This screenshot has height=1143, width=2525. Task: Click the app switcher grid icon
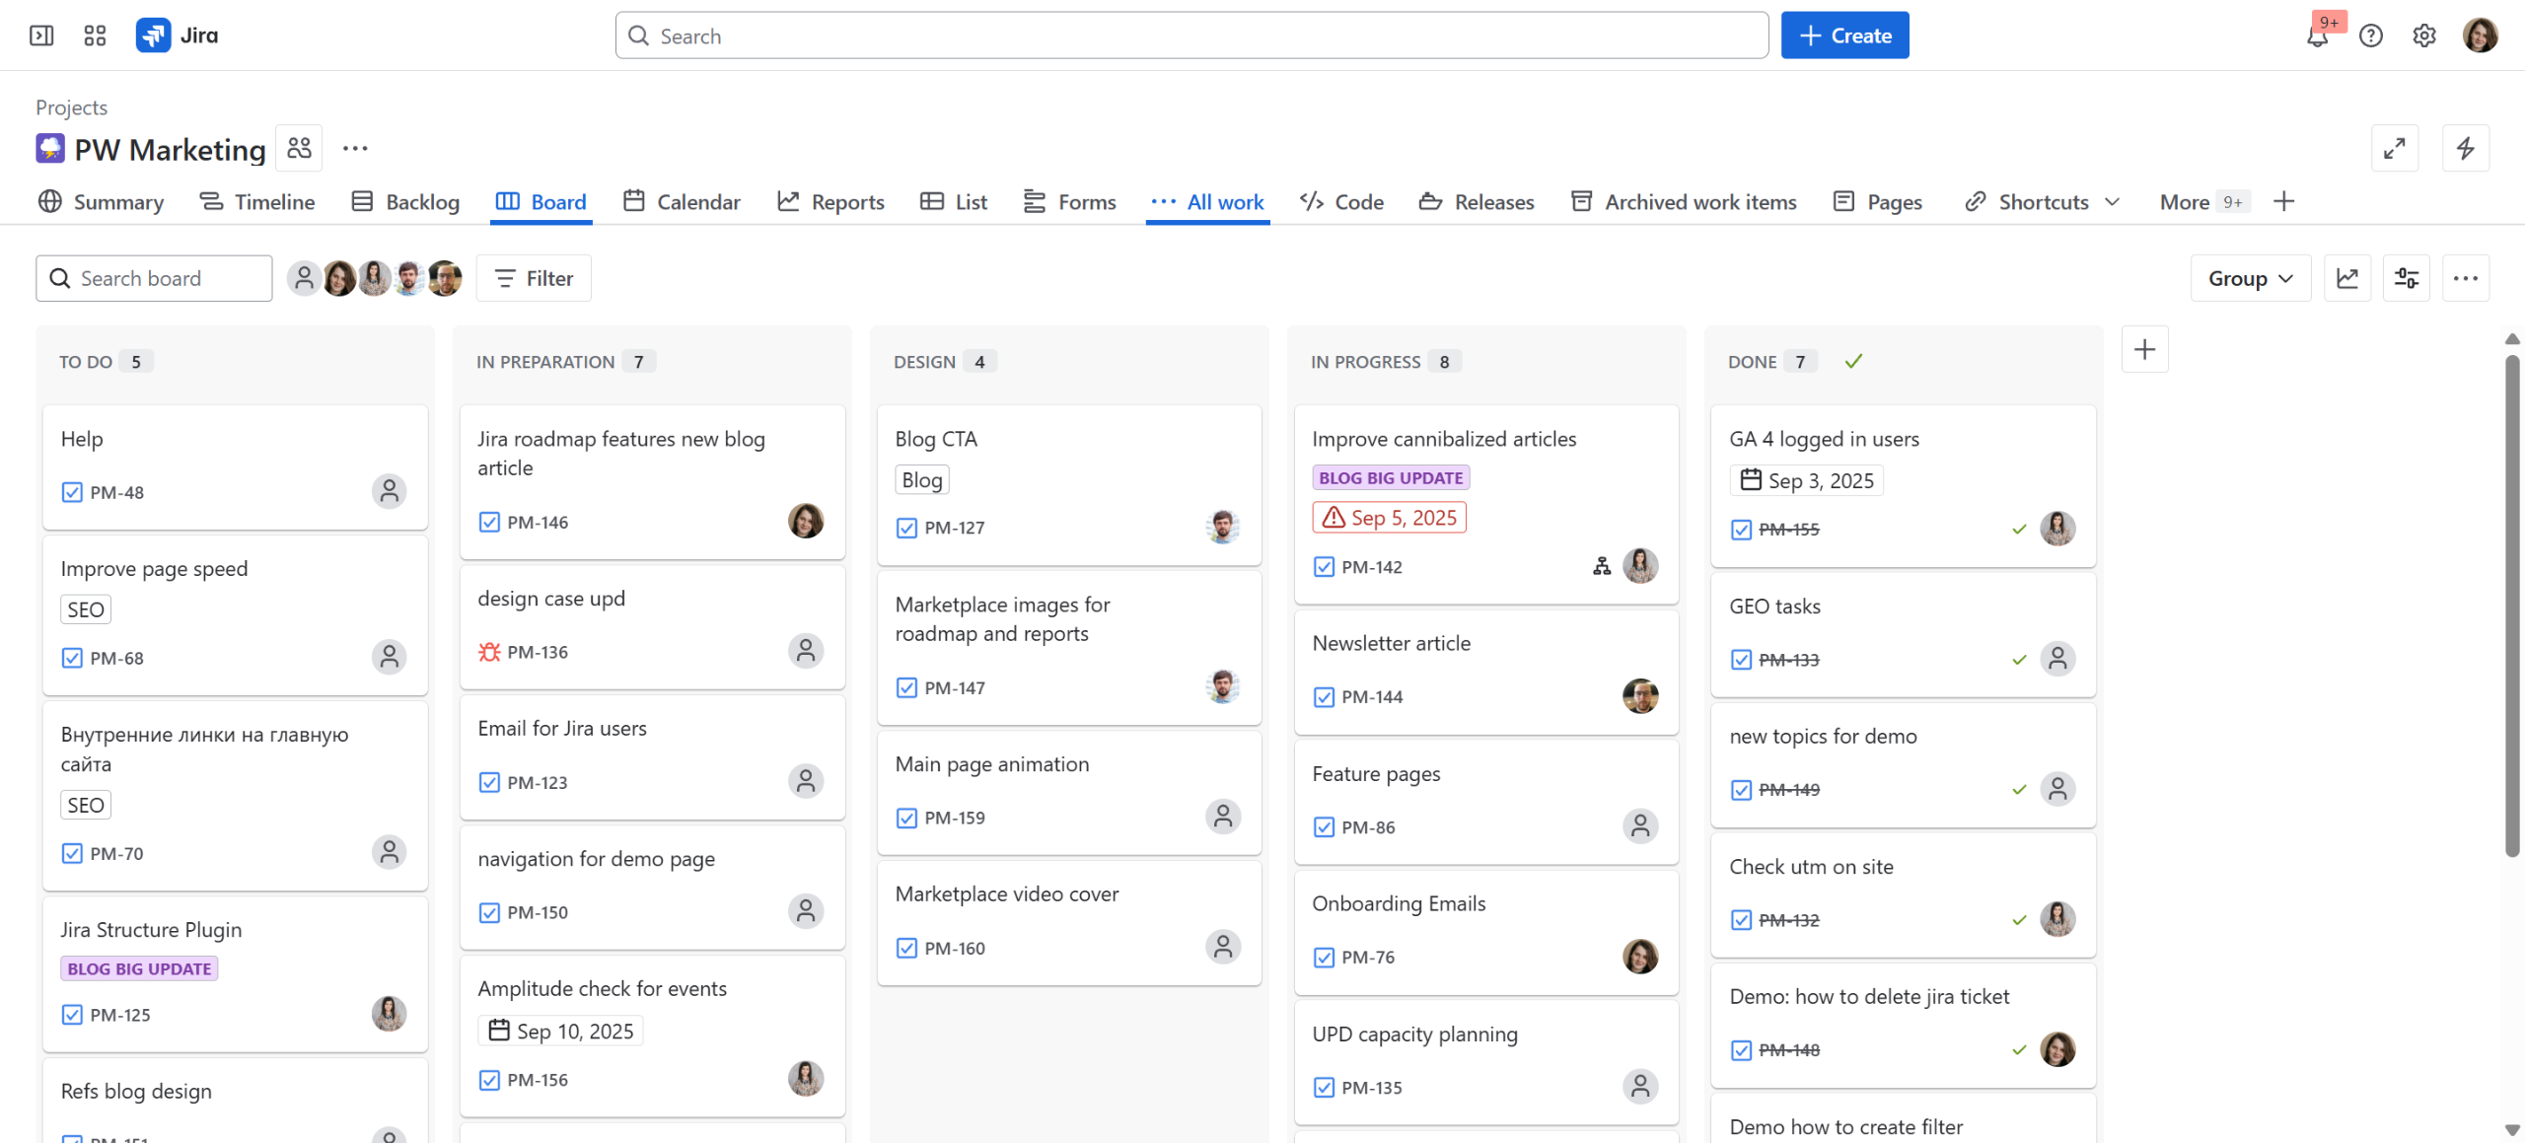(x=95, y=36)
